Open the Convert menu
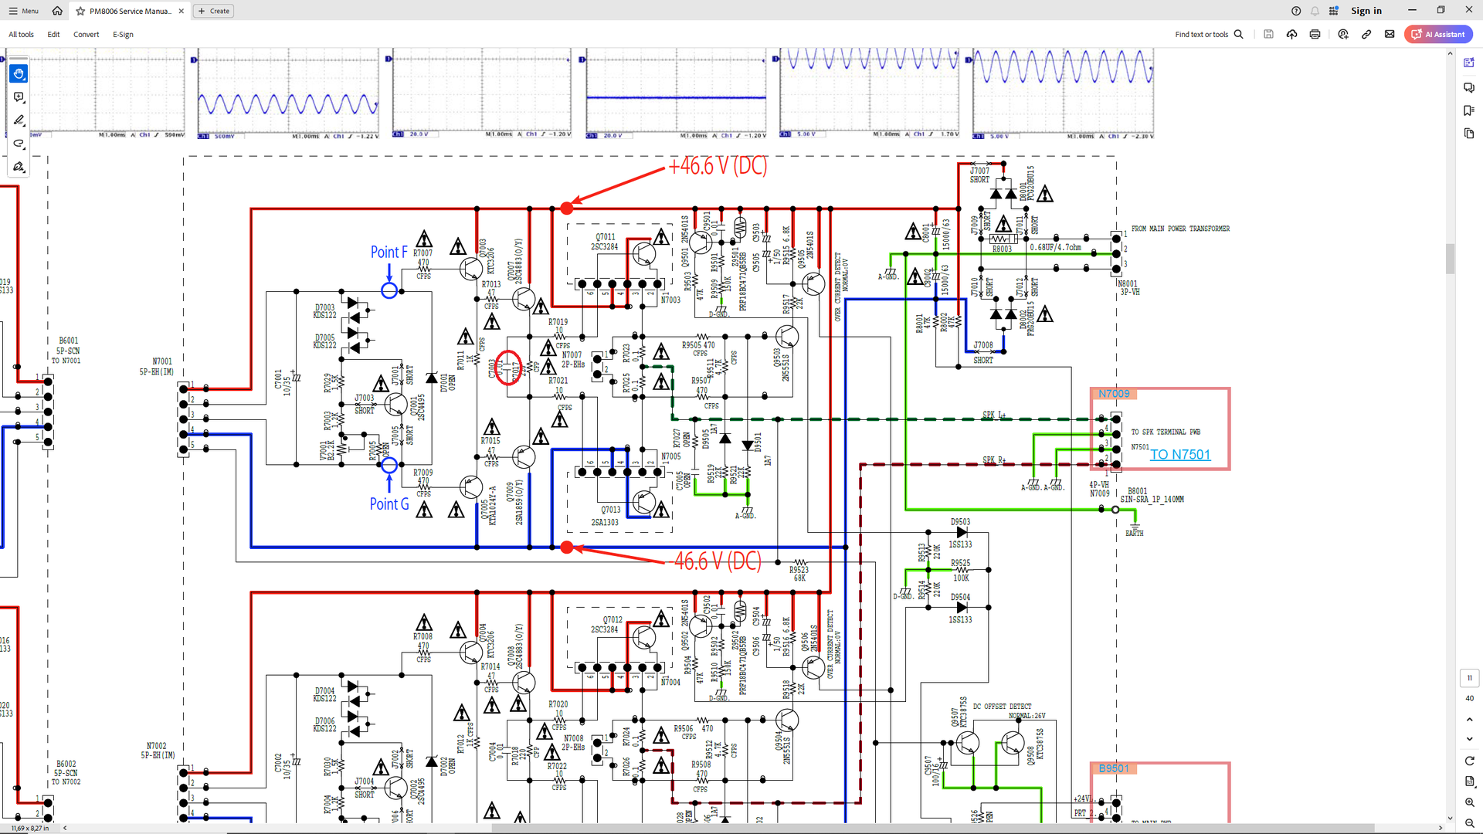The width and height of the screenshot is (1483, 834). coord(86,34)
